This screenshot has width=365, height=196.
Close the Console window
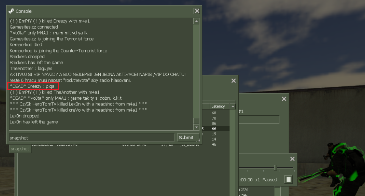click(197, 11)
